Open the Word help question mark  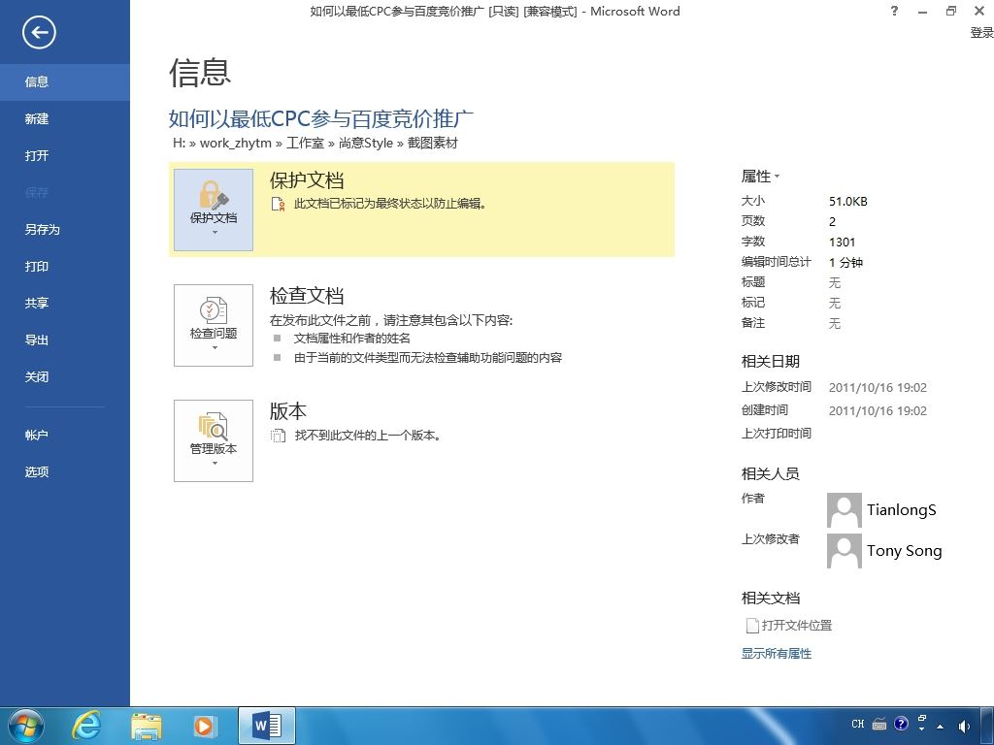pyautogui.click(x=894, y=11)
